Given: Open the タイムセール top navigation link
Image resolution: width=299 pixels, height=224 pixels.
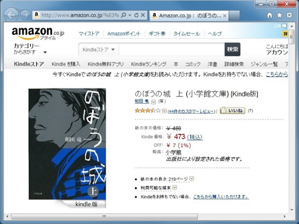Looking at the screenshot, I should click(186, 34).
